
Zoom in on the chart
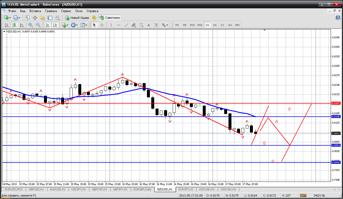pos(31,25)
